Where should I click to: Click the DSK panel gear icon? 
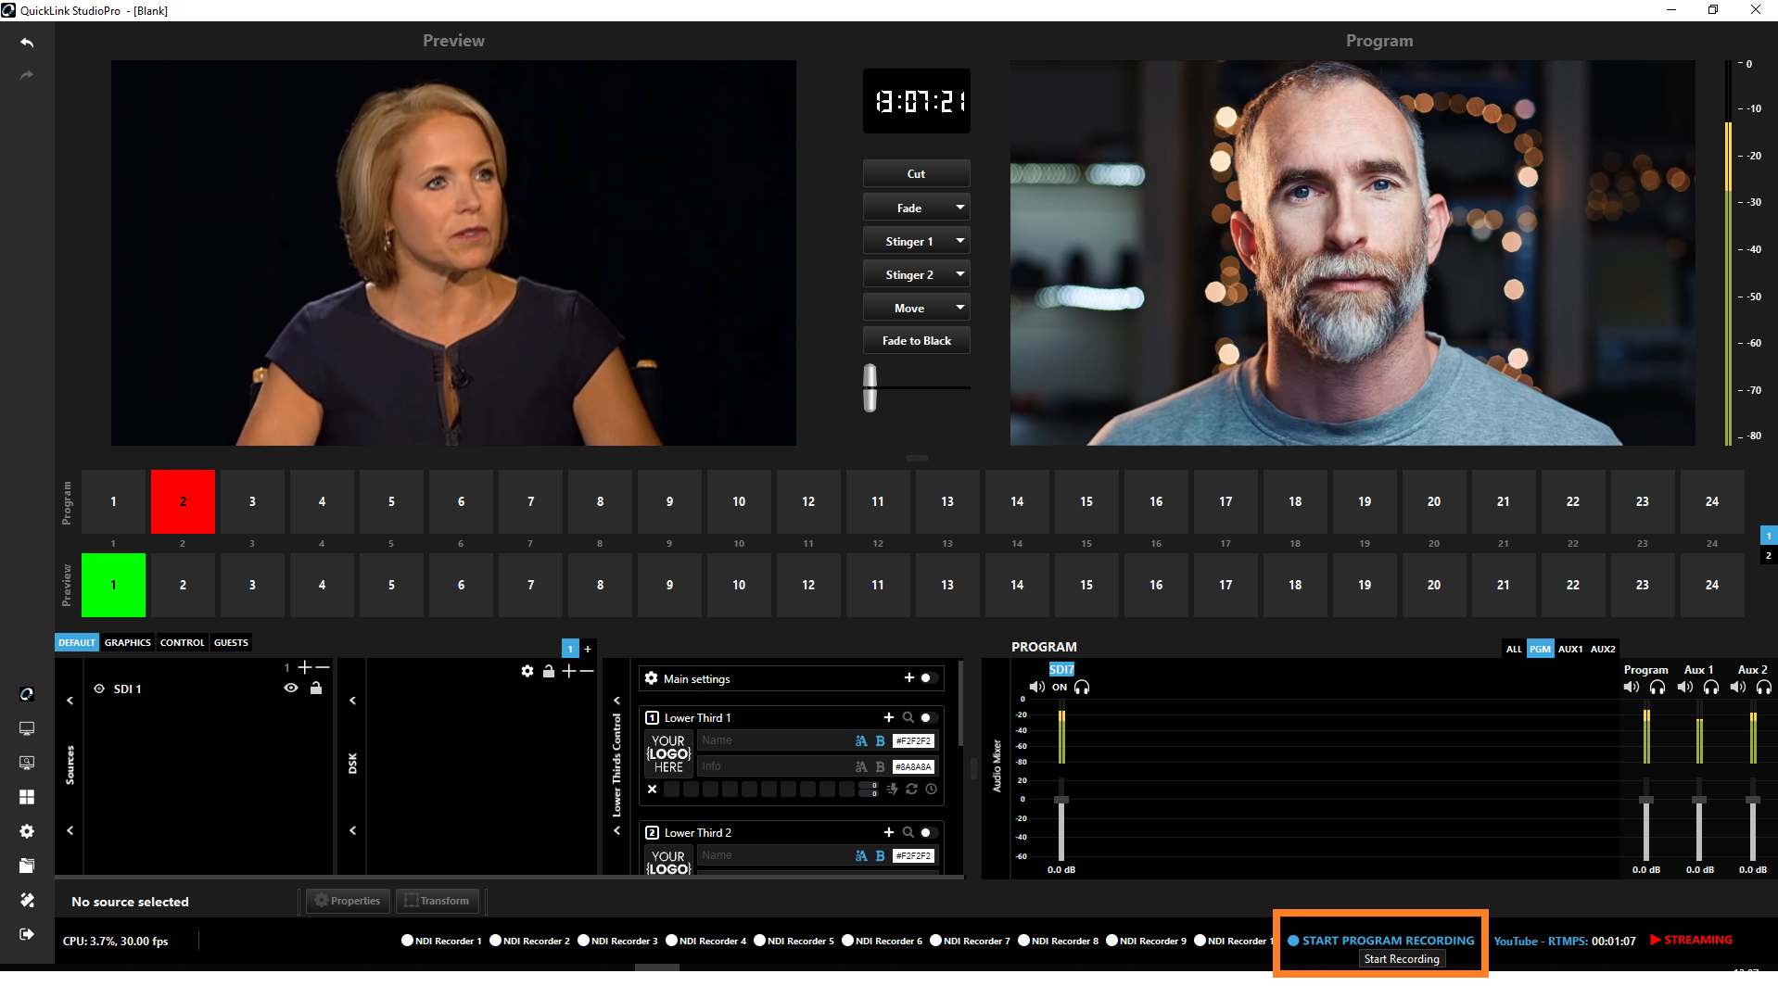[x=527, y=671]
